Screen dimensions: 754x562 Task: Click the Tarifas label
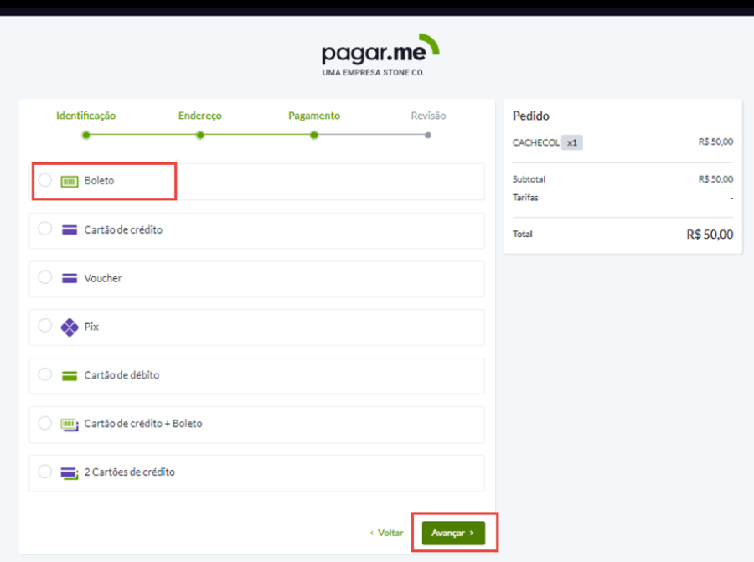[525, 198]
